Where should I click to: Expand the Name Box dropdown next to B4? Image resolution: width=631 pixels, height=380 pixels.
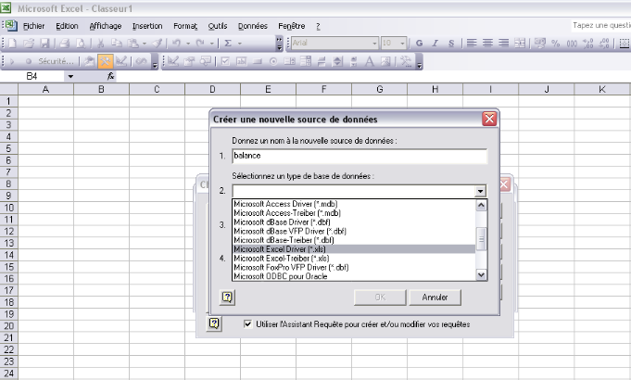pos(70,76)
